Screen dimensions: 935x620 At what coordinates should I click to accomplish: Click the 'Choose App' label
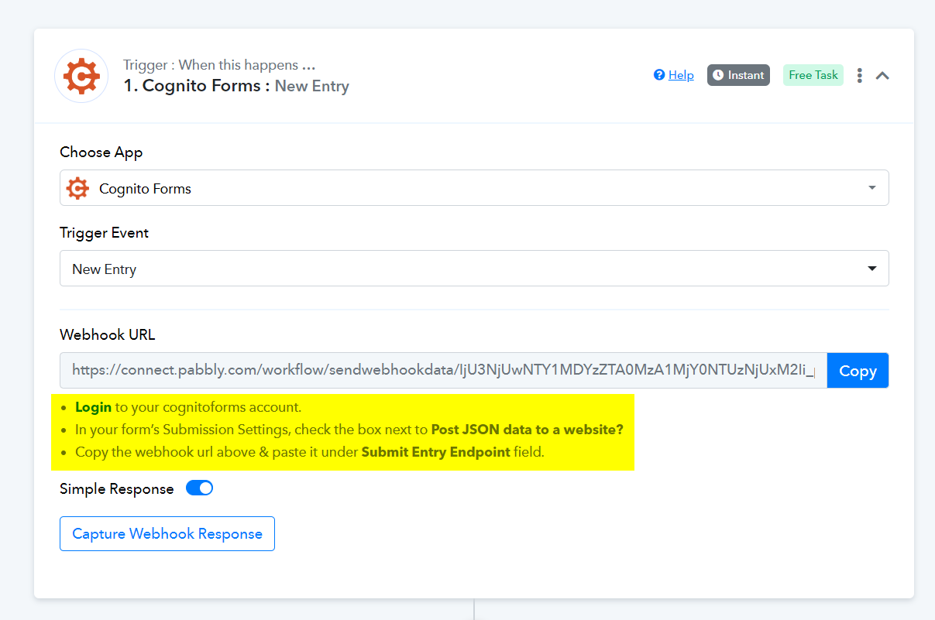(x=101, y=152)
